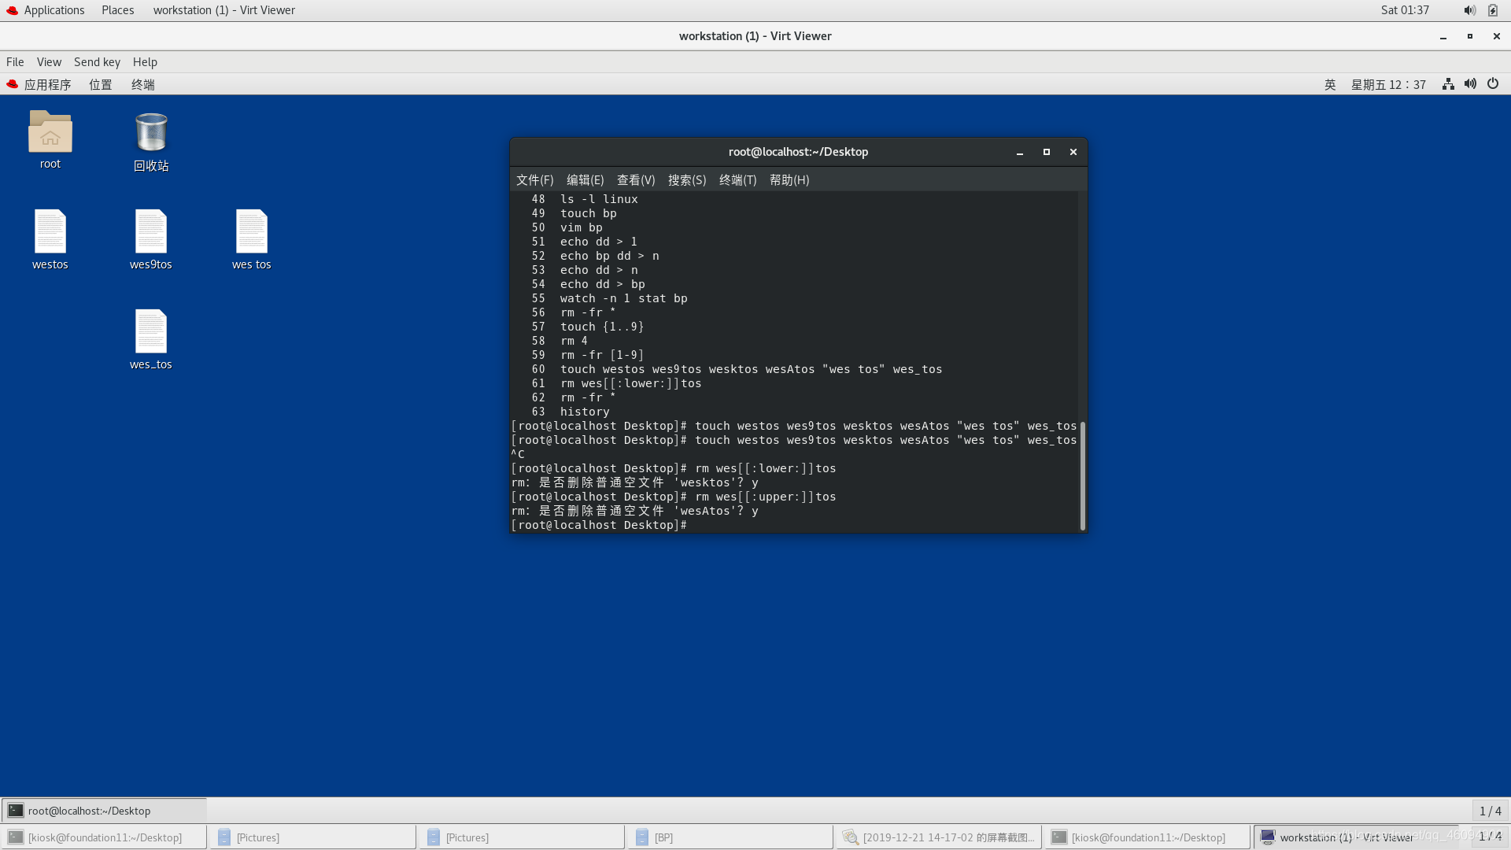Open the 应用程序 applications menu

pyautogui.click(x=47, y=84)
